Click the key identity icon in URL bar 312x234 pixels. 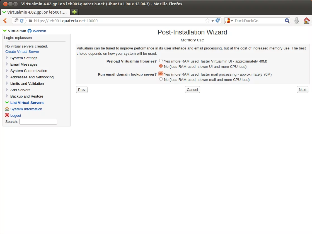[16, 20]
